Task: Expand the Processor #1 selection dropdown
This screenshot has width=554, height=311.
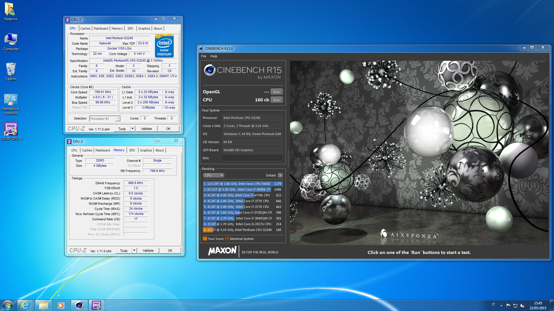Action: (x=118, y=119)
